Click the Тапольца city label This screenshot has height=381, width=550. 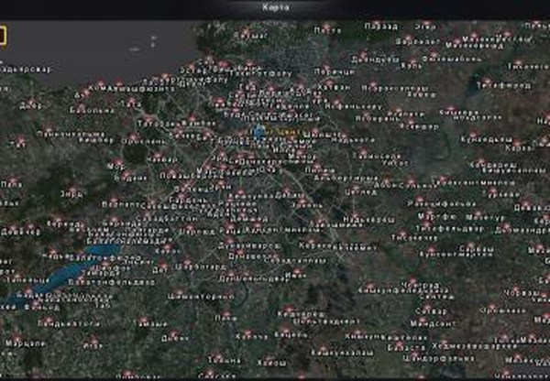point(28,280)
